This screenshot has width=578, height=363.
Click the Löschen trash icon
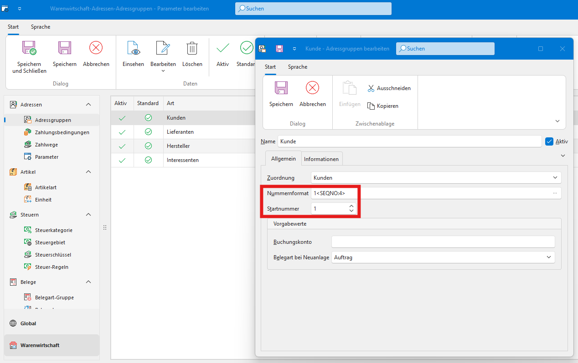(192, 48)
